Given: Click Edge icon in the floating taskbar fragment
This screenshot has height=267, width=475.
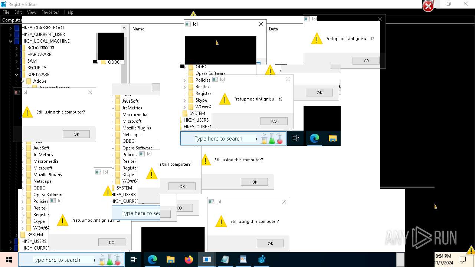Looking at the screenshot, I should point(315,138).
